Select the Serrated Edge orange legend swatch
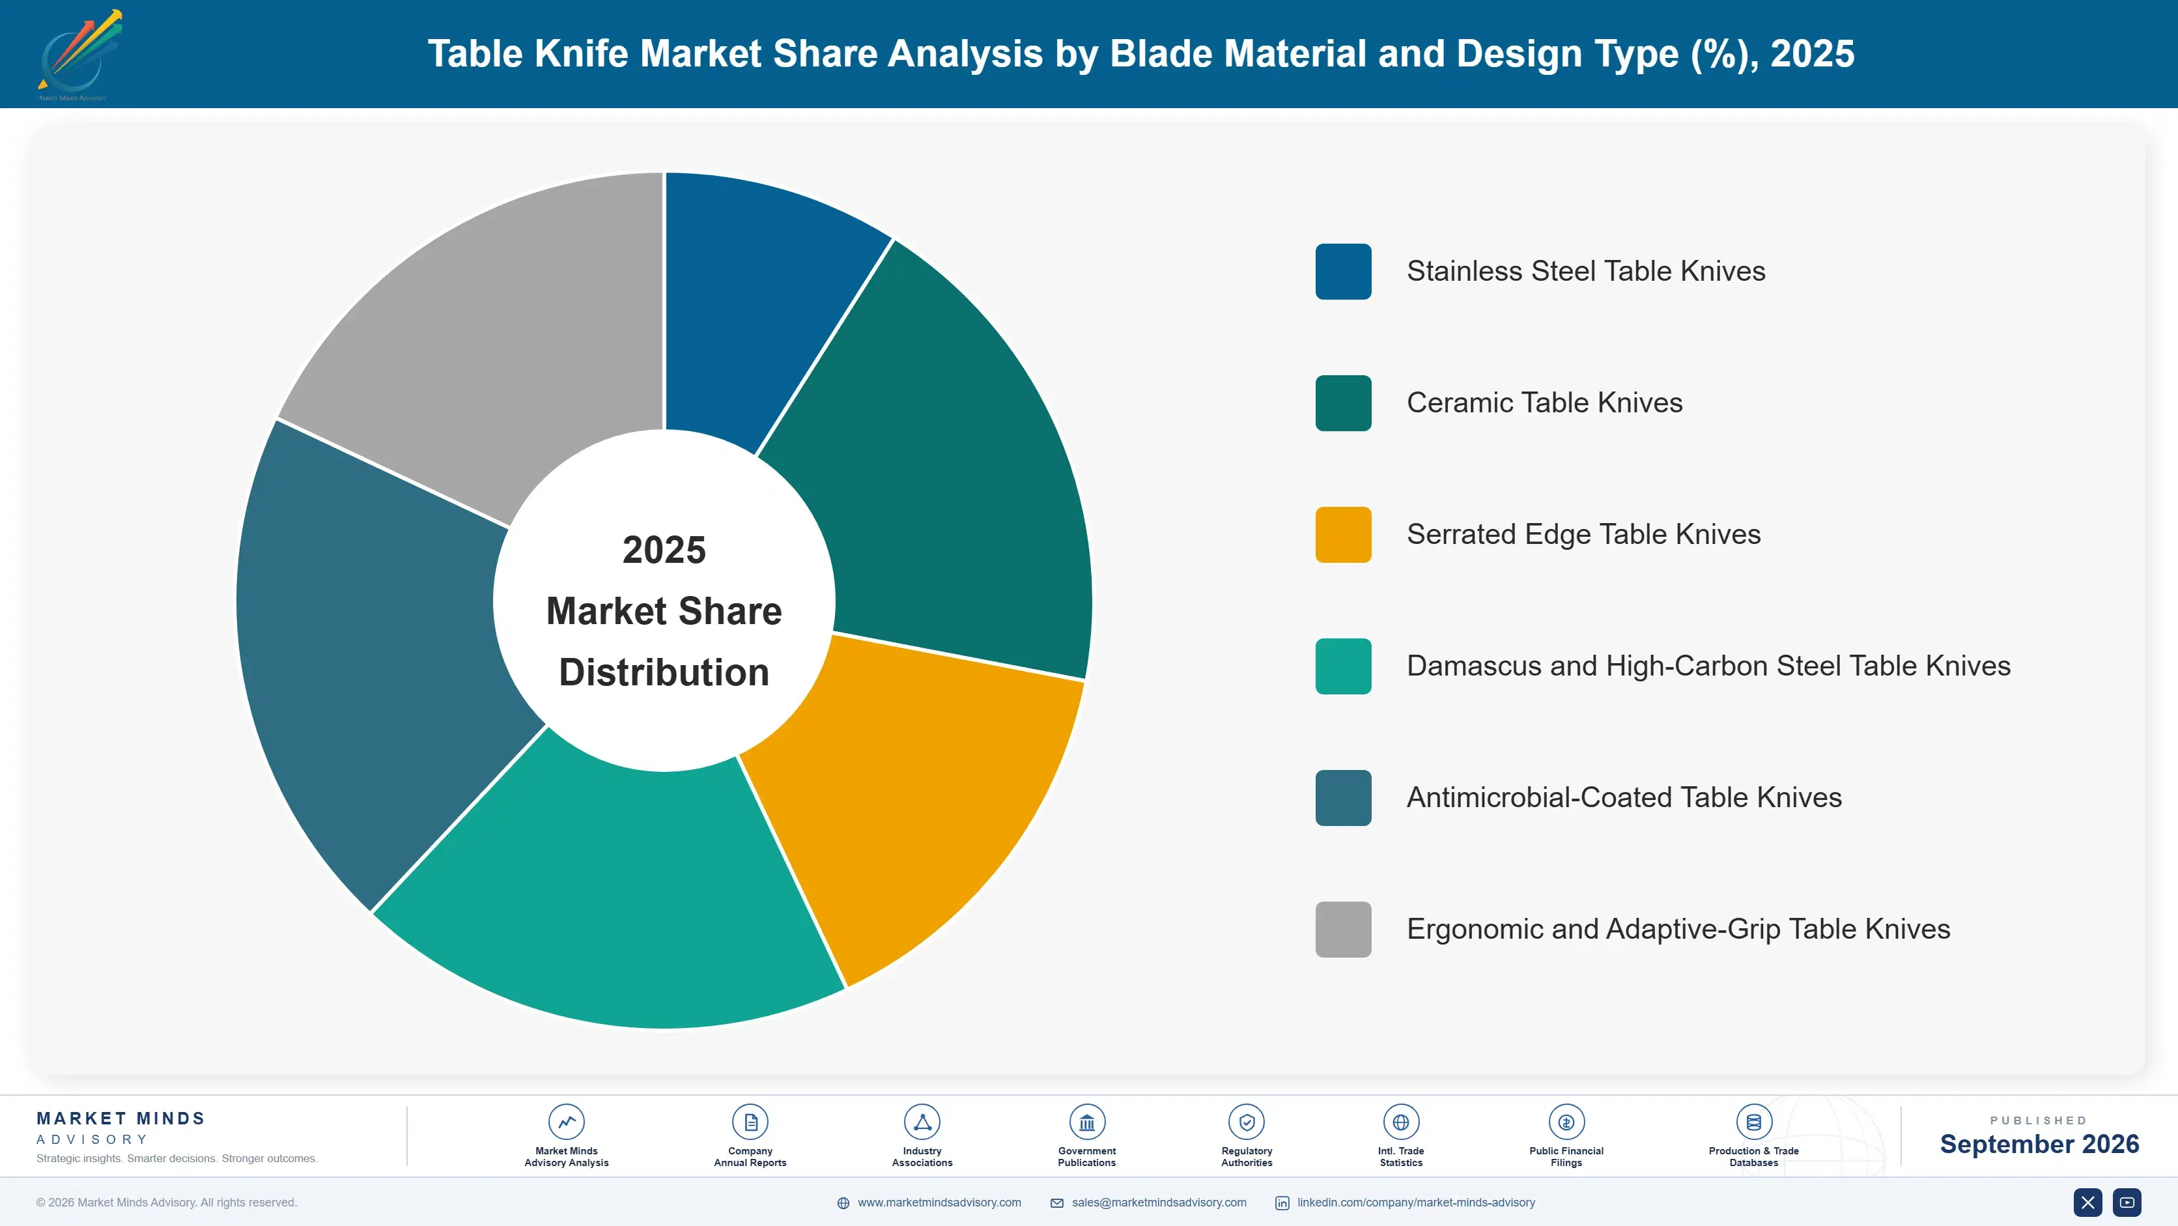 (x=1344, y=534)
